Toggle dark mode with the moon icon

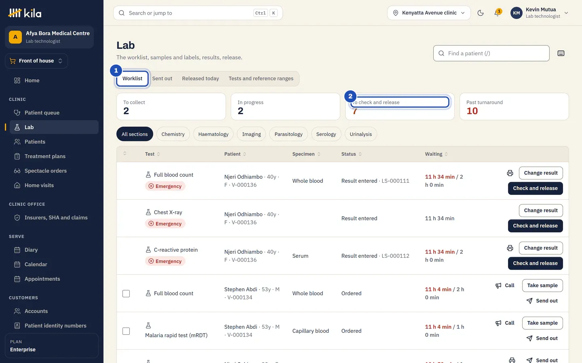[481, 13]
